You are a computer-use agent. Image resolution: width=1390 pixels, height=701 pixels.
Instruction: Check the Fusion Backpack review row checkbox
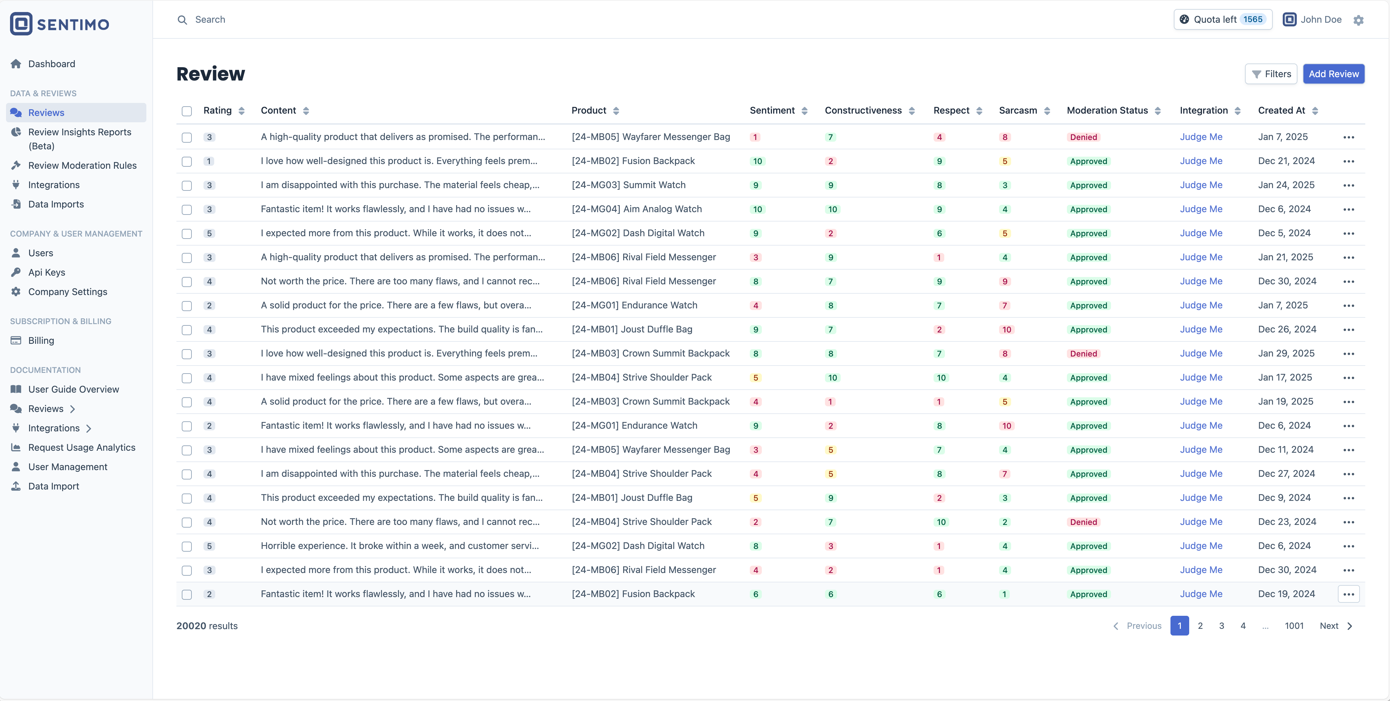[x=187, y=161]
